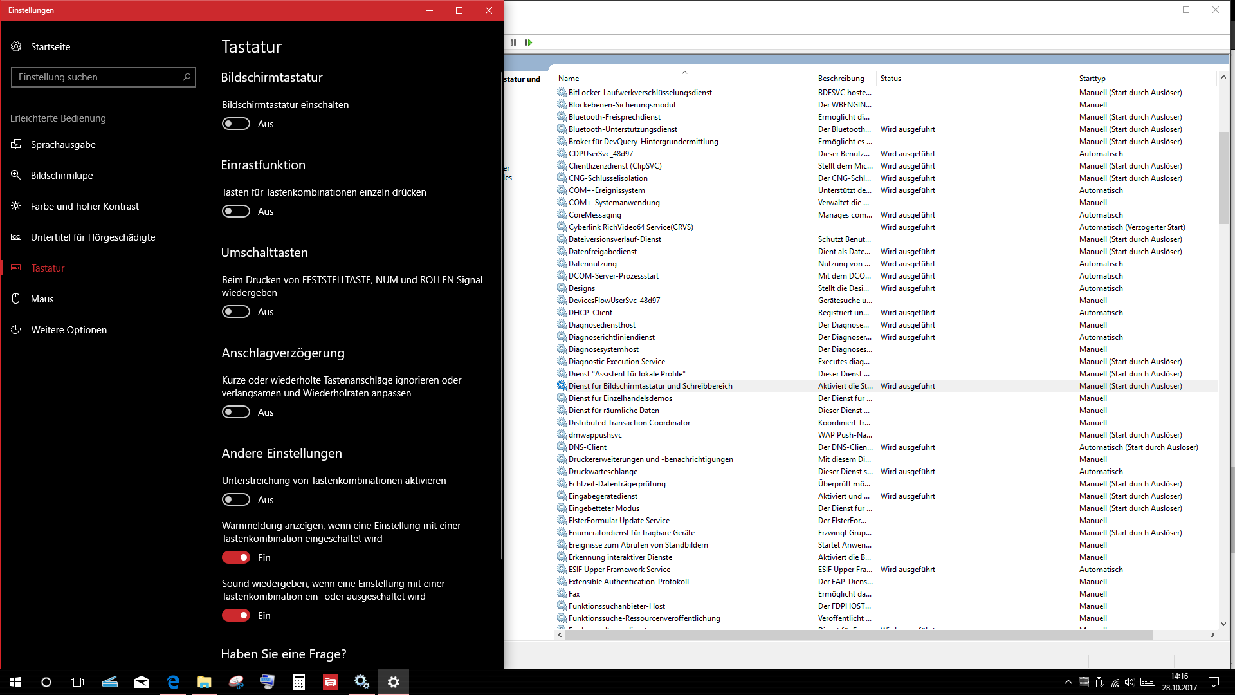Open the on-screen keyboard app in taskbar
Viewport: 1235px width, 695px height.
(x=268, y=682)
